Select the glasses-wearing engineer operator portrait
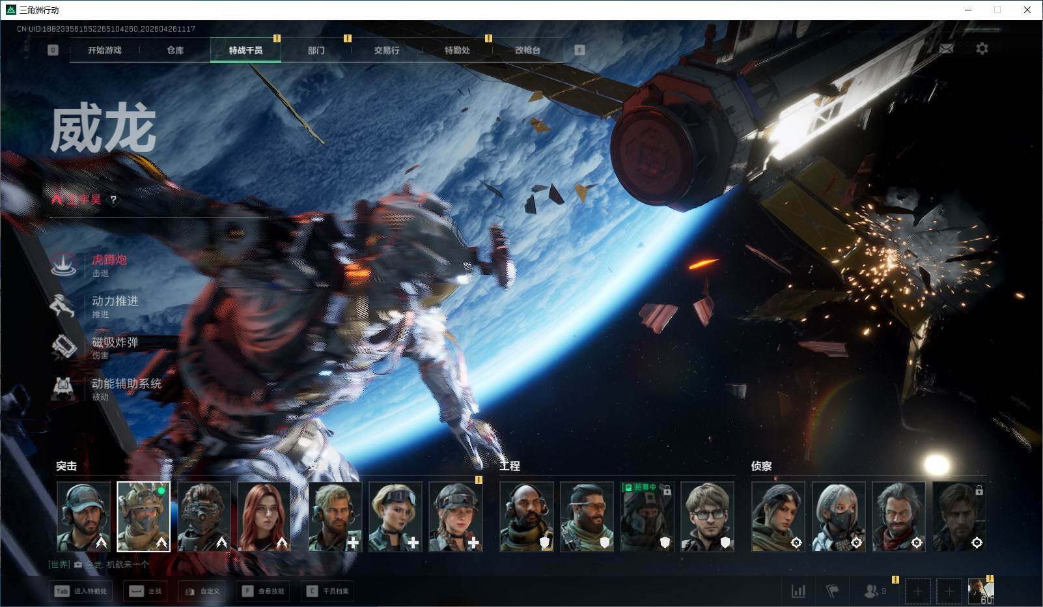This screenshot has height=607, width=1043. (x=707, y=516)
